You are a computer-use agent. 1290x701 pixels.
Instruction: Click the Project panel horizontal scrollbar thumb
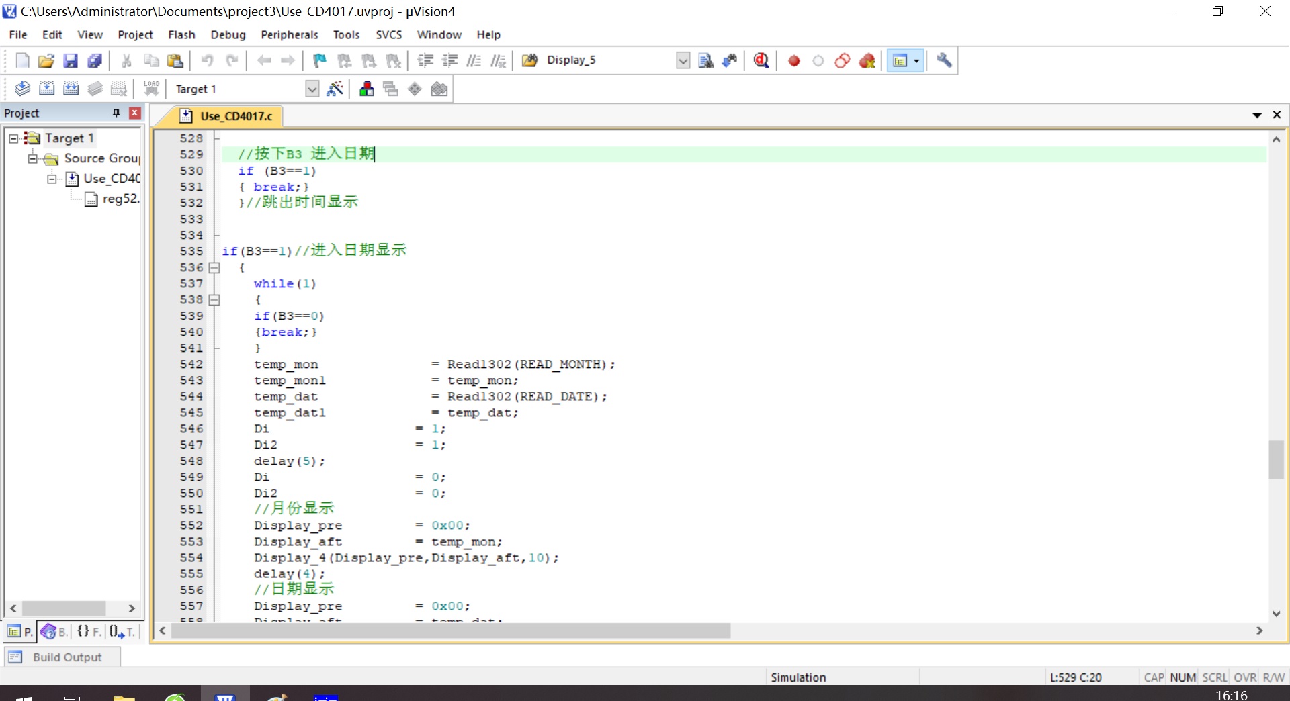coord(64,608)
